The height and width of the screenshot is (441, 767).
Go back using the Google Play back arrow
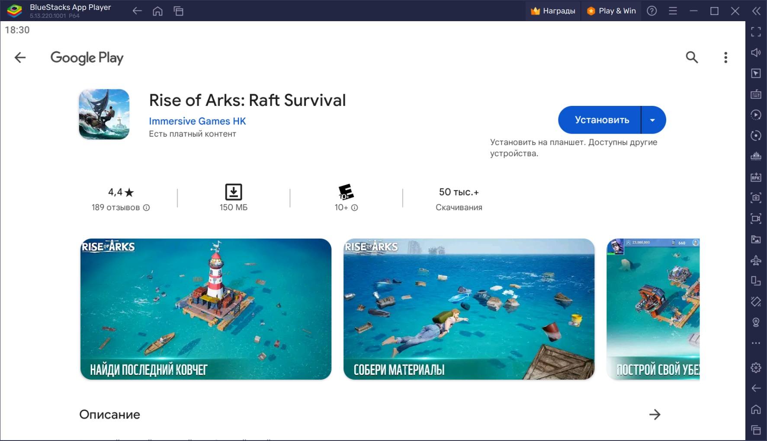[x=20, y=58]
